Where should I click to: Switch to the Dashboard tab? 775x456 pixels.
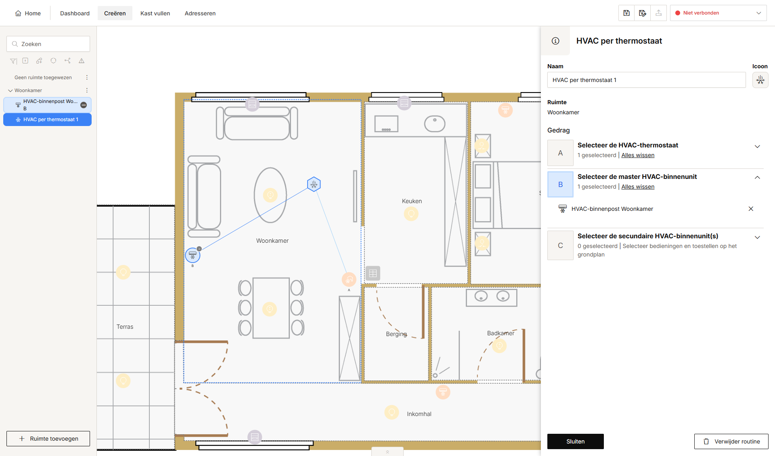tap(75, 13)
